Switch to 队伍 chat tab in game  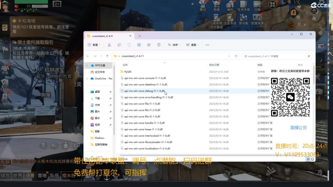pyautogui.click(x=54, y=176)
